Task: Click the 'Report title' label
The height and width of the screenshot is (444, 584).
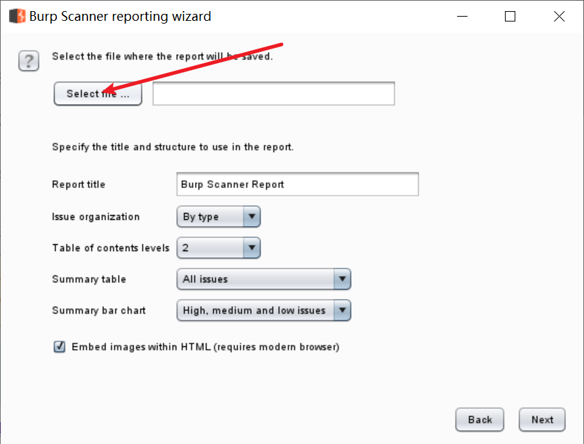Action: pos(78,185)
